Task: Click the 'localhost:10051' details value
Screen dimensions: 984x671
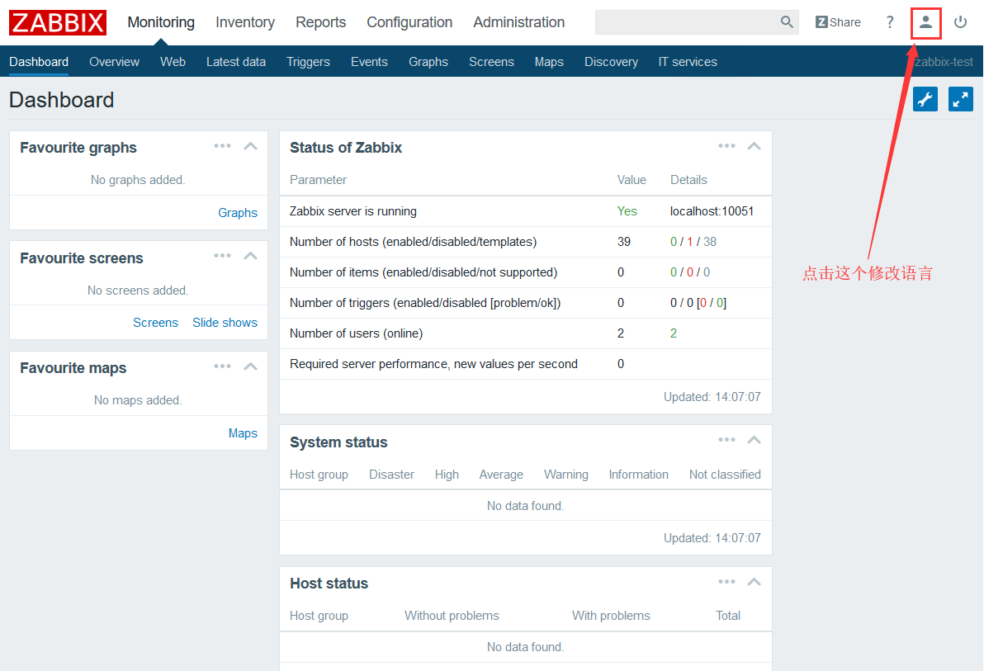Action: point(712,211)
